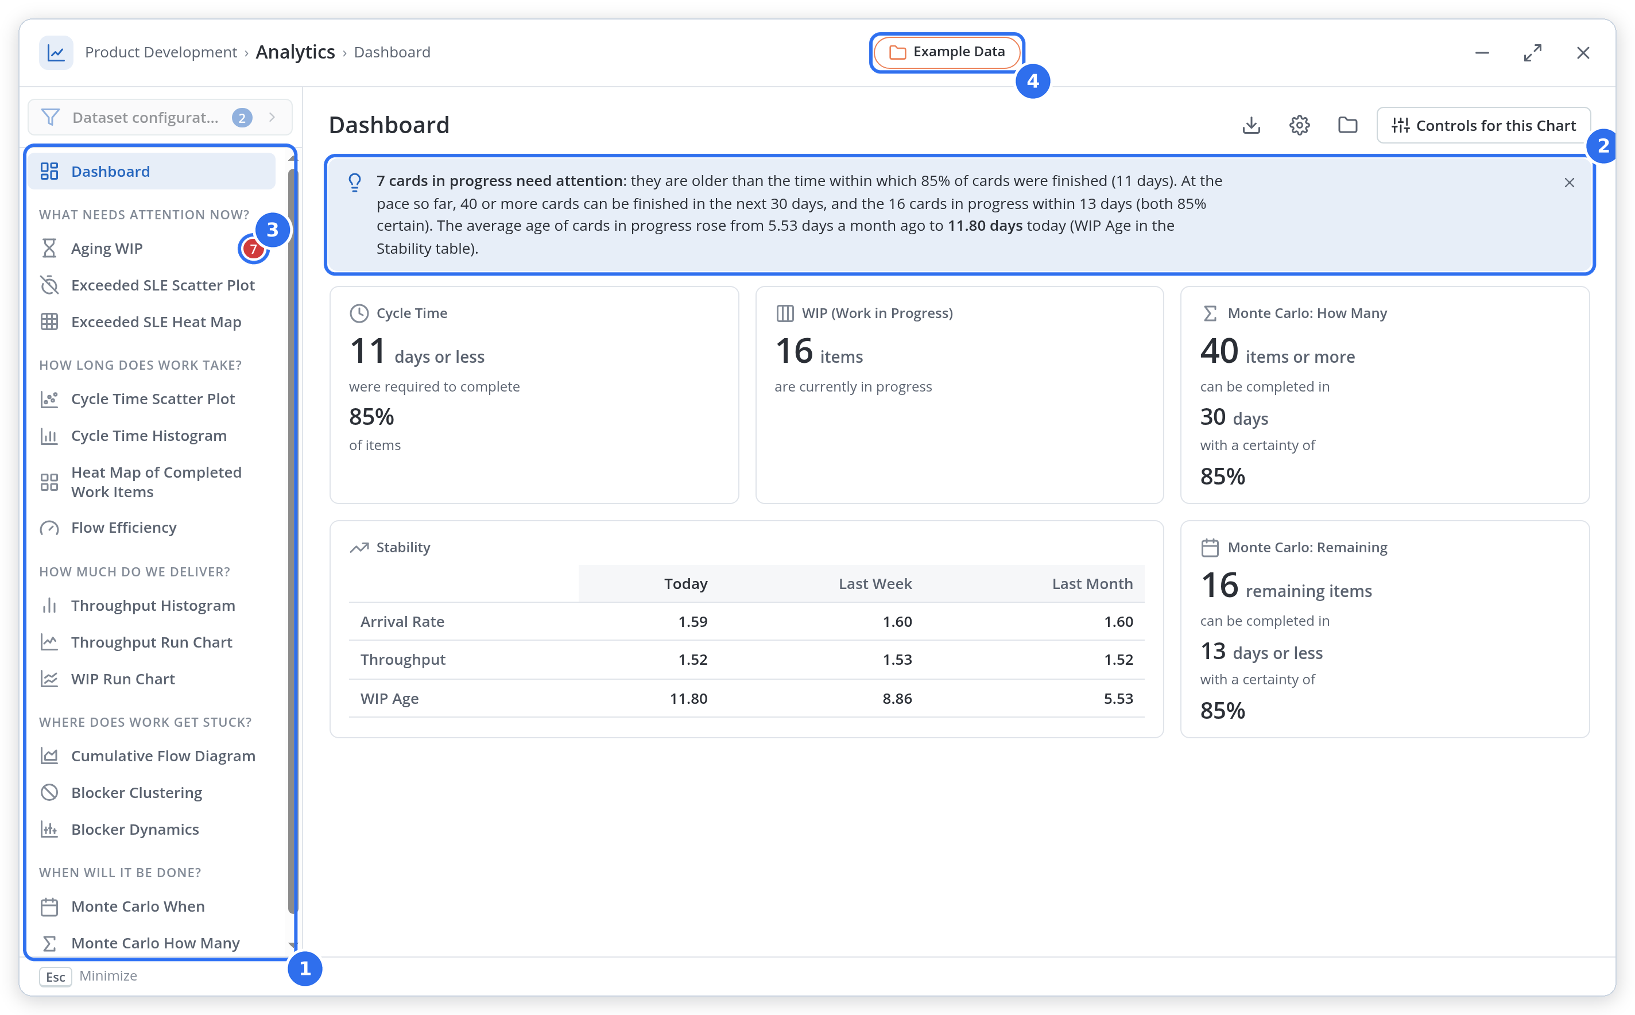Click the gauge icon beside Flow Efficiency

[x=49, y=528]
